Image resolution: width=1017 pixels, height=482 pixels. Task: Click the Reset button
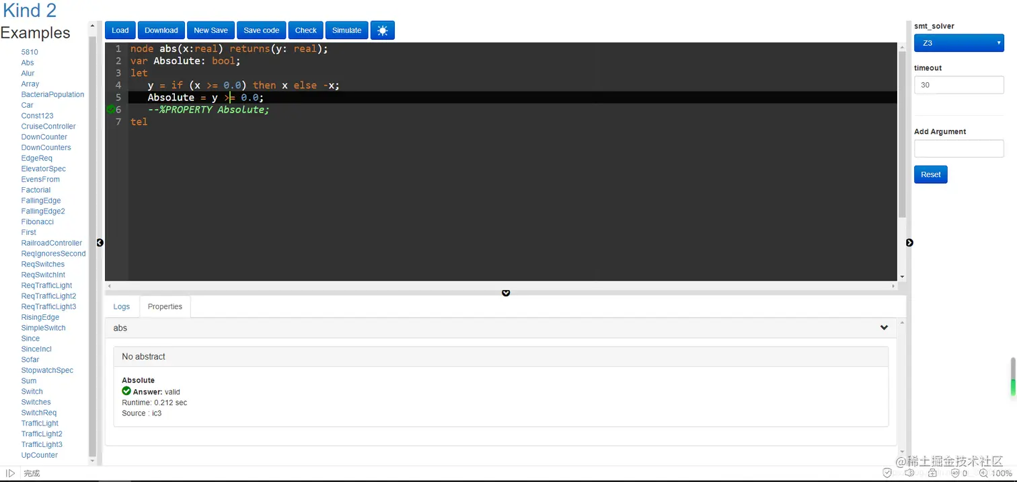click(930, 174)
